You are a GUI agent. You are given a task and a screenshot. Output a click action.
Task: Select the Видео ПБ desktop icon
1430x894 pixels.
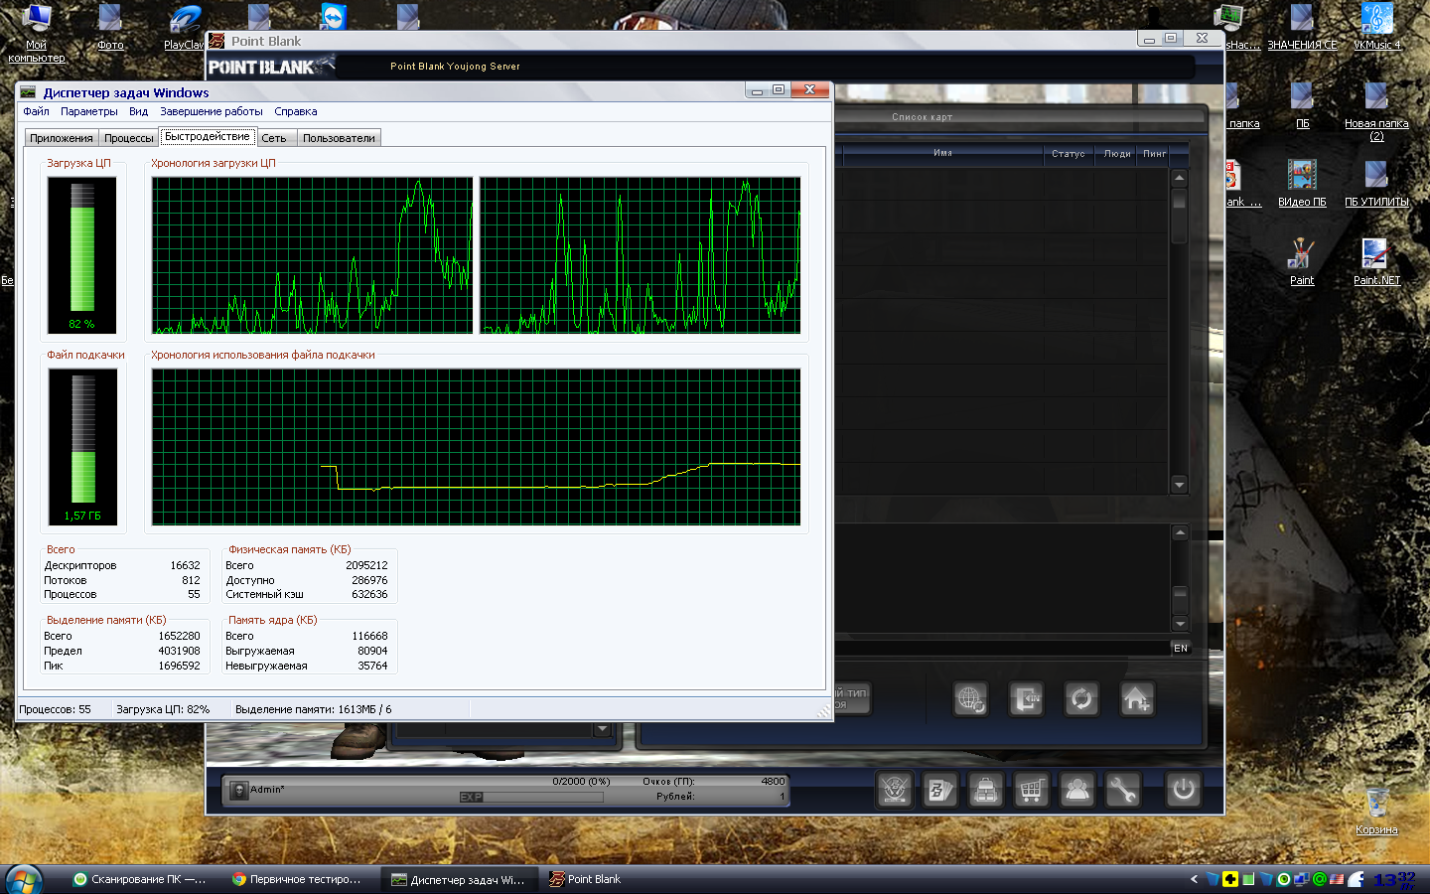coord(1302,184)
